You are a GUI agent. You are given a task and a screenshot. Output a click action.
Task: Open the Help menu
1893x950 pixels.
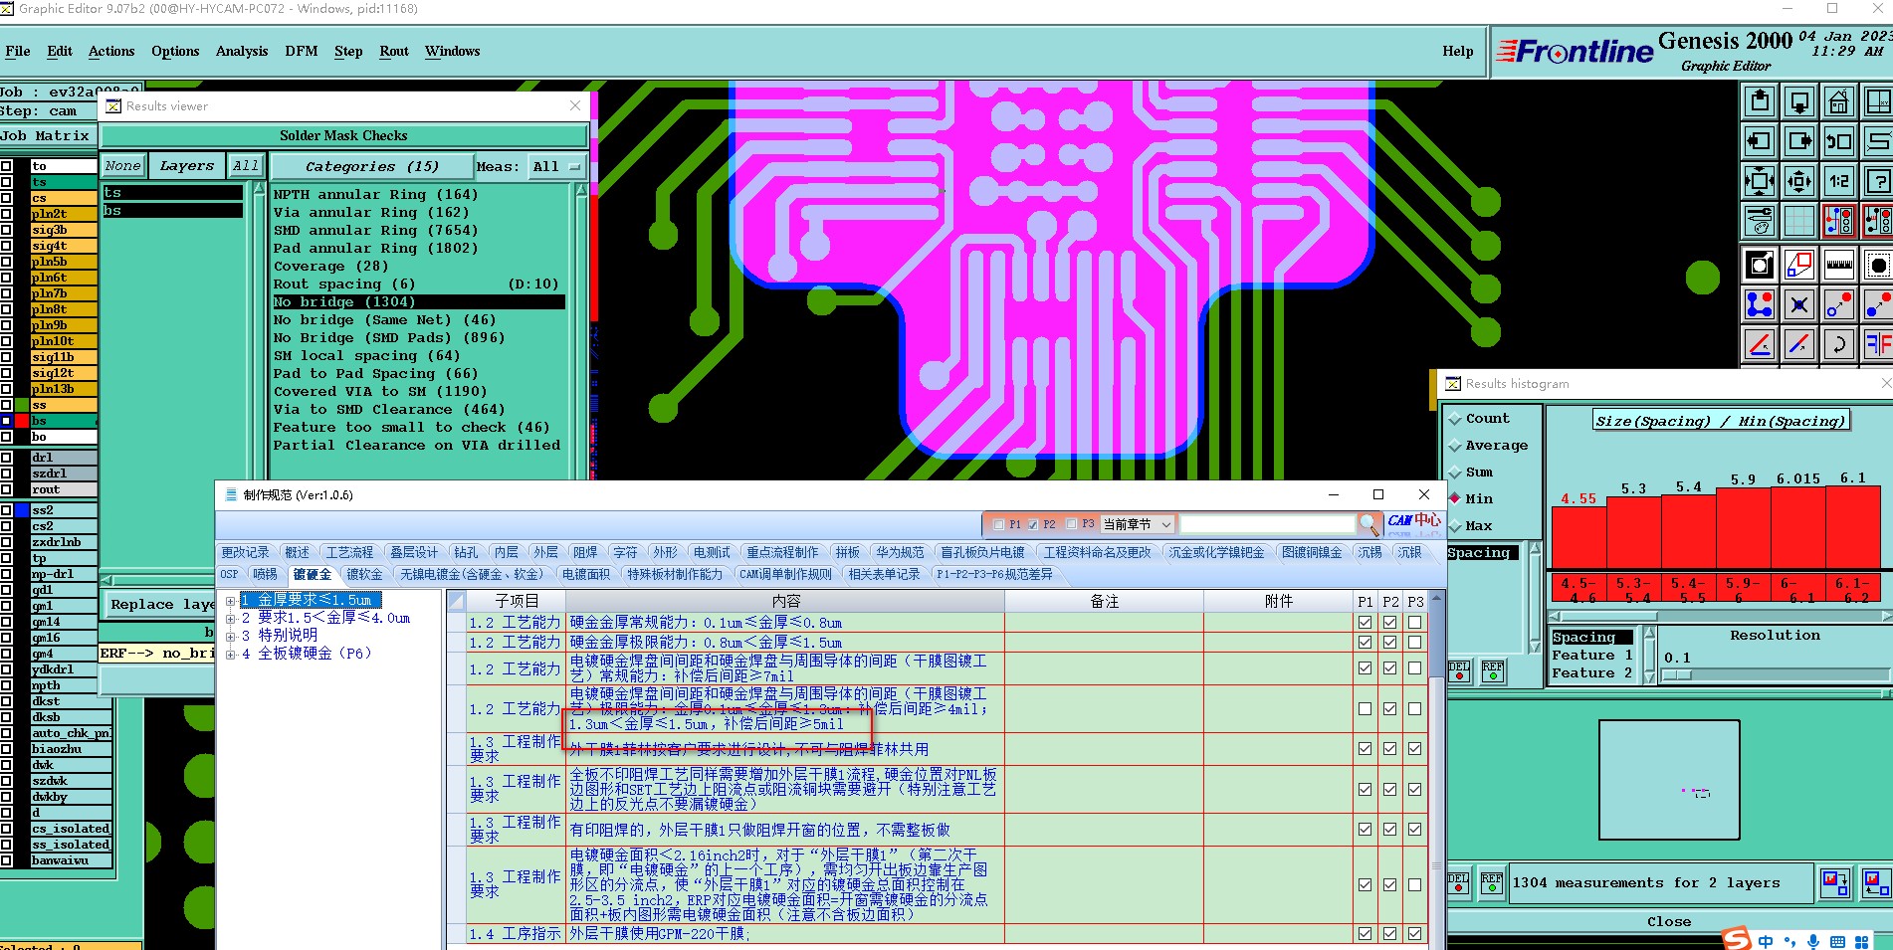tap(1458, 52)
